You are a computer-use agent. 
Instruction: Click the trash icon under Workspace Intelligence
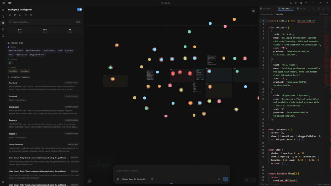tap(31, 15)
